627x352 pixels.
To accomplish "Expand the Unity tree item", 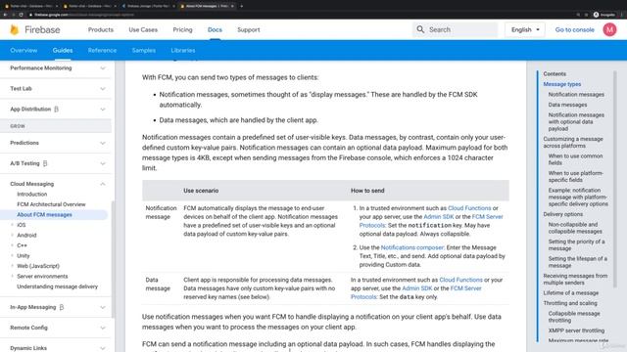I will click(x=12, y=255).
